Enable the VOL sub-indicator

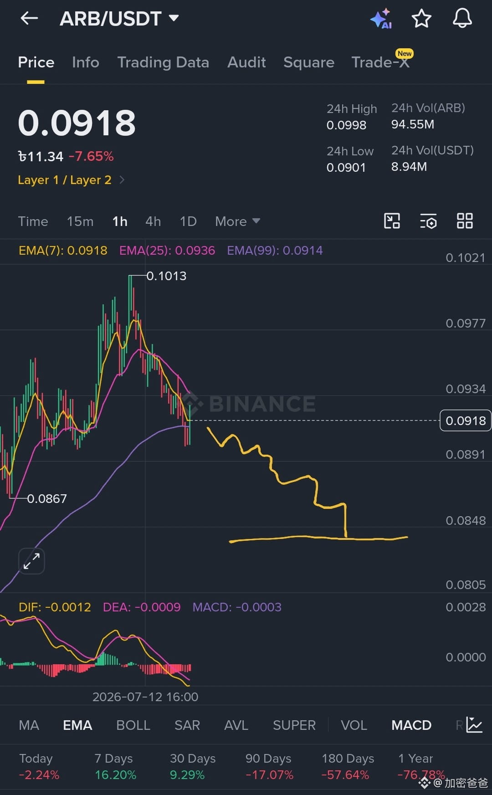354,725
